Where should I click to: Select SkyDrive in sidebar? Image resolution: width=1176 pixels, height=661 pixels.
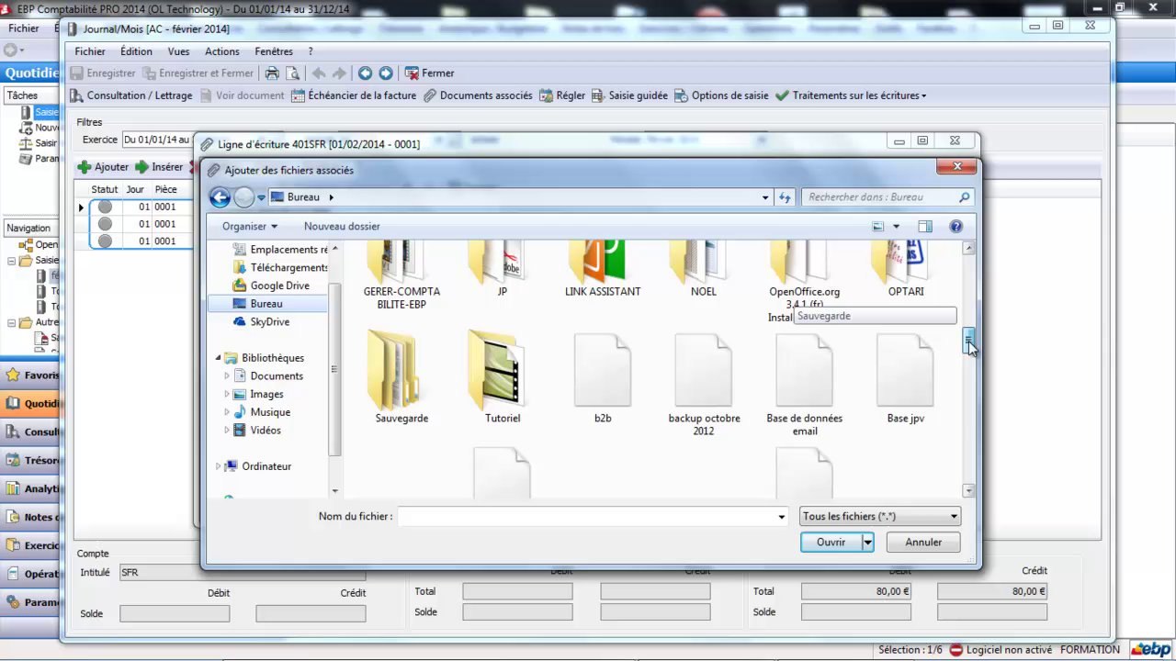(260, 321)
